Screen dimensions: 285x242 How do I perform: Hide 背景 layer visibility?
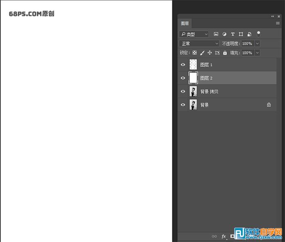(183, 105)
